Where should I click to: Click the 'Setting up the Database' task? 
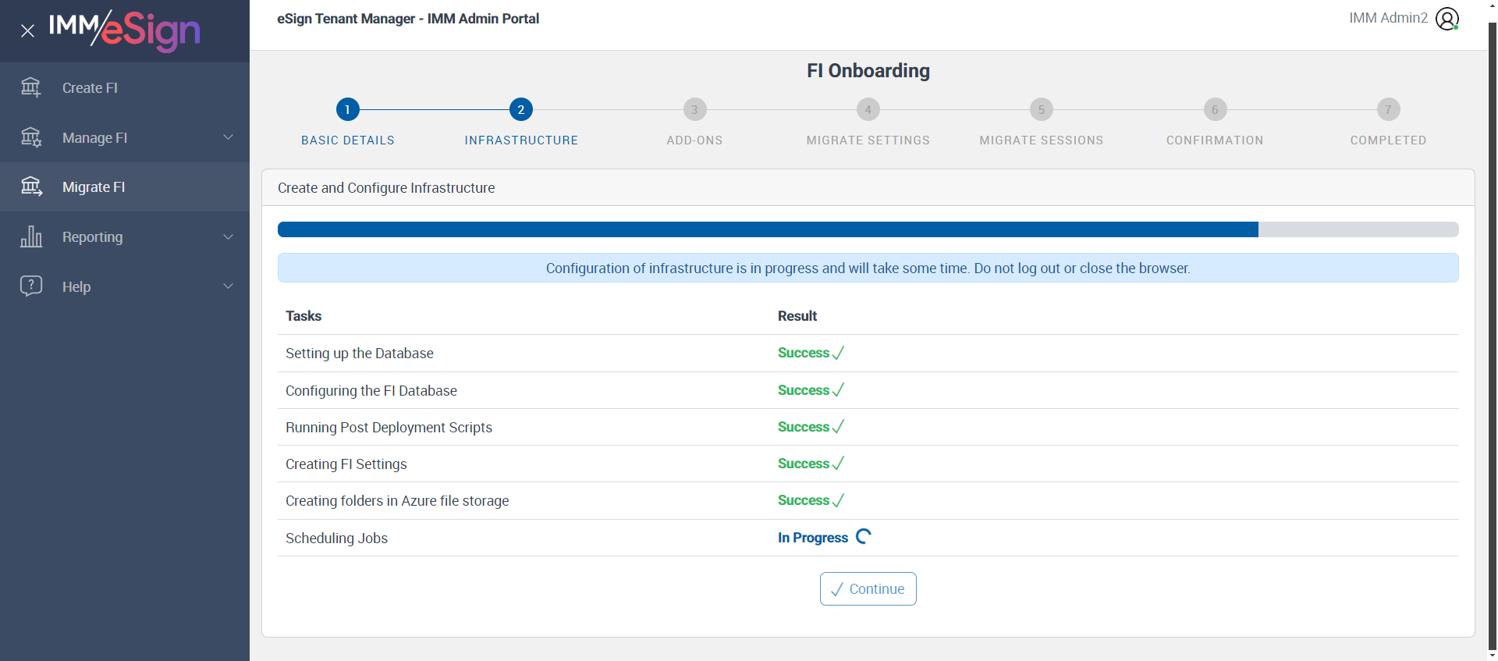[359, 354]
